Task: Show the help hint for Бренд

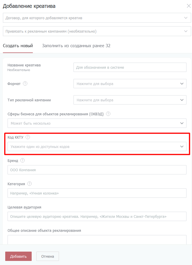Action: click(x=23, y=160)
